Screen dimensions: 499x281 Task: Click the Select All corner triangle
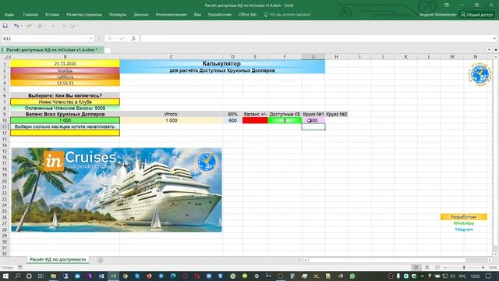(x=5, y=57)
